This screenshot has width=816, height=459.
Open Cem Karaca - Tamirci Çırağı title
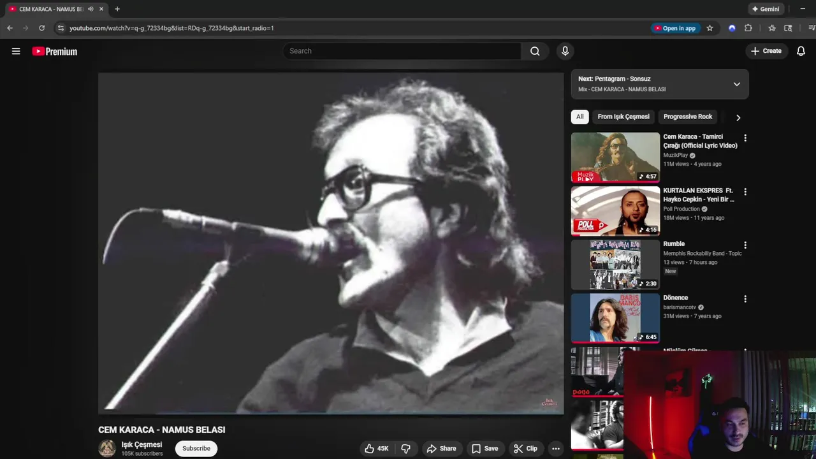point(700,141)
